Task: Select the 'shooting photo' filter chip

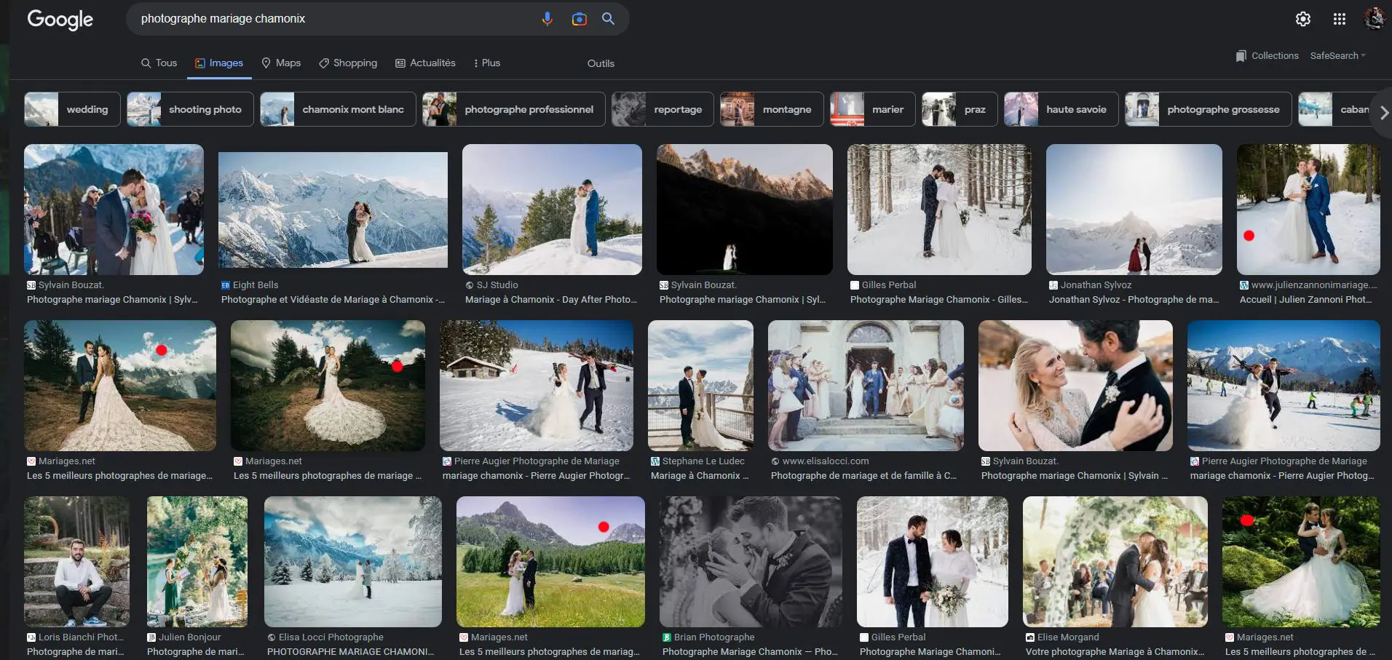Action: [x=191, y=109]
